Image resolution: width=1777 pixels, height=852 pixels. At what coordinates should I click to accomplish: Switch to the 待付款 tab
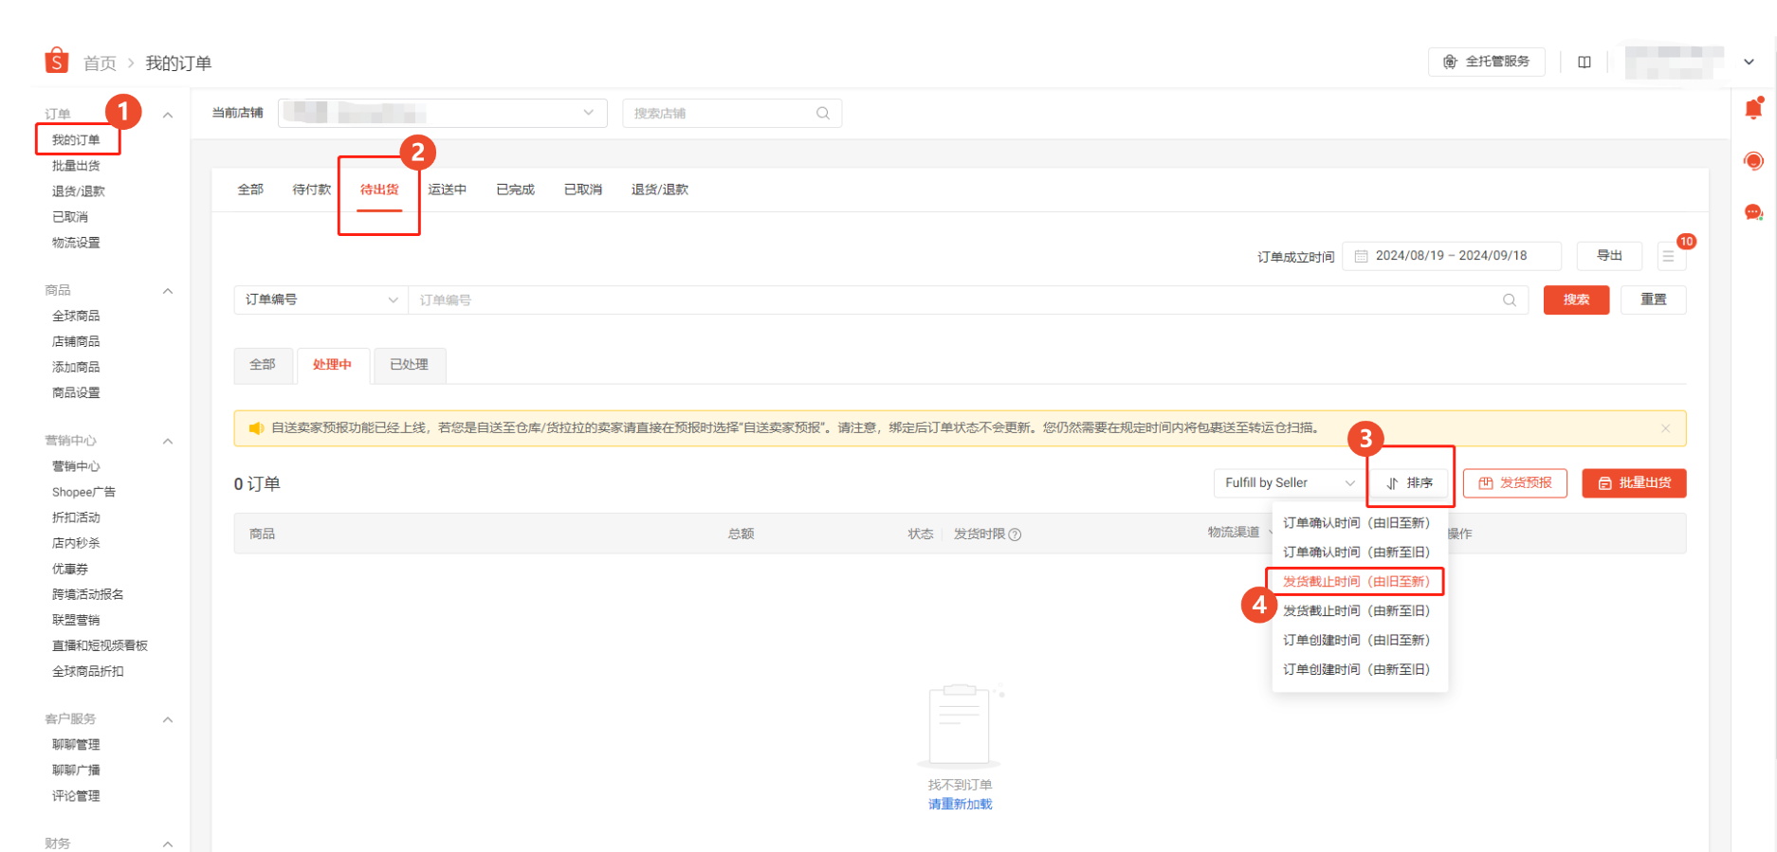[x=312, y=190]
